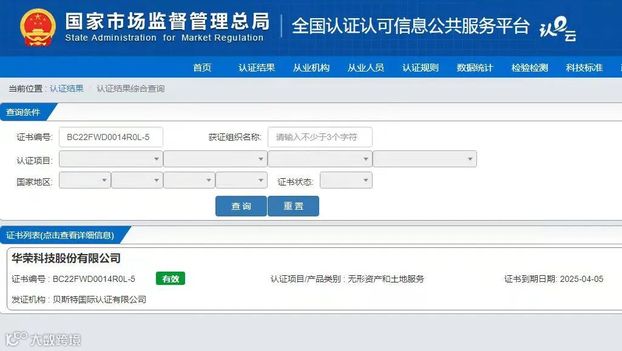
Task: Open third 国家地区 dropdown
Action: 189,180
